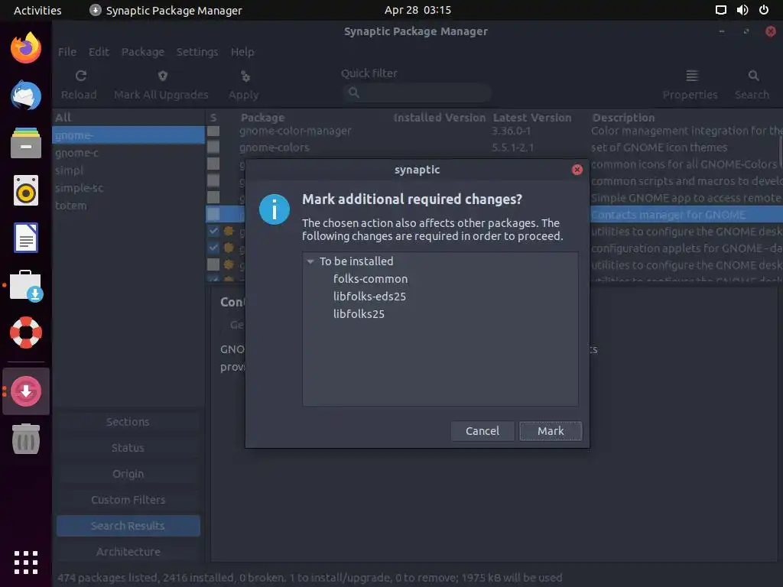Open the Help lifebuoy icon in dock

(x=26, y=332)
